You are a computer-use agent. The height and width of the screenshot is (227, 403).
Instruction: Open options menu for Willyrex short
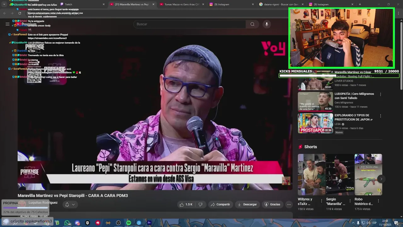tap(321, 201)
